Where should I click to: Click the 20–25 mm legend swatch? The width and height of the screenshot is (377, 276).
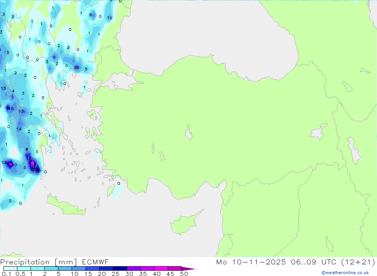pos(106,268)
